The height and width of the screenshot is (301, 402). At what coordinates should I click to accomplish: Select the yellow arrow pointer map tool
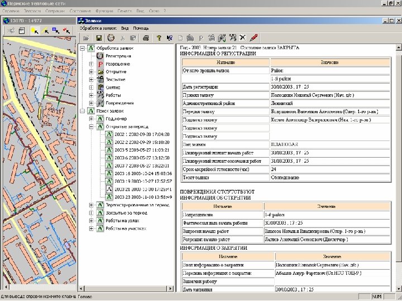tap(35, 32)
